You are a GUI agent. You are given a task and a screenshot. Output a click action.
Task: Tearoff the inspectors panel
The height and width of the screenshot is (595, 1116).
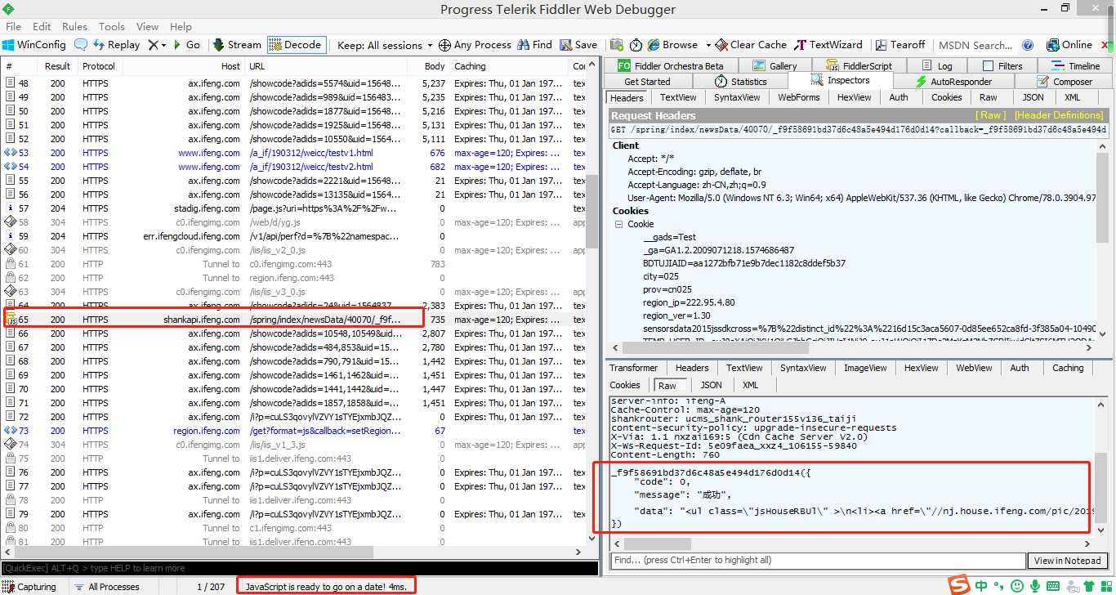pos(900,45)
